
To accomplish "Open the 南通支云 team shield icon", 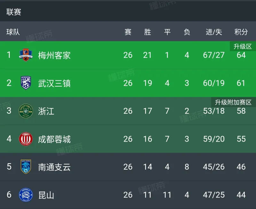I will pos(26,166).
